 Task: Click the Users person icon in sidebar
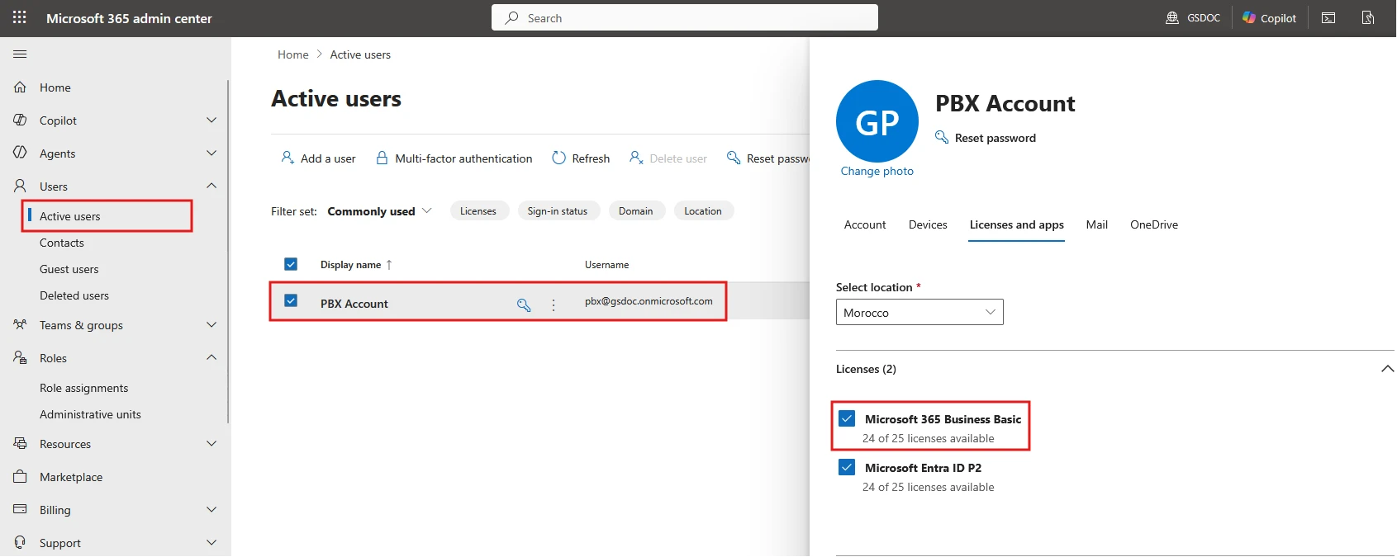[20, 186]
